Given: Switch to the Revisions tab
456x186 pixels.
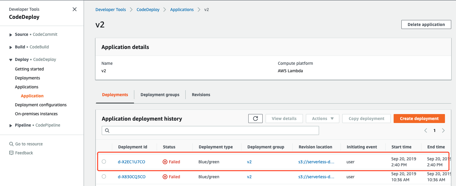Looking at the screenshot, I should coord(201,95).
